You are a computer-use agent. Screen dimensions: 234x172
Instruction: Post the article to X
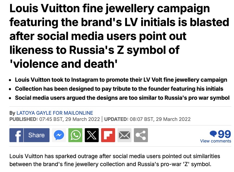92,135
